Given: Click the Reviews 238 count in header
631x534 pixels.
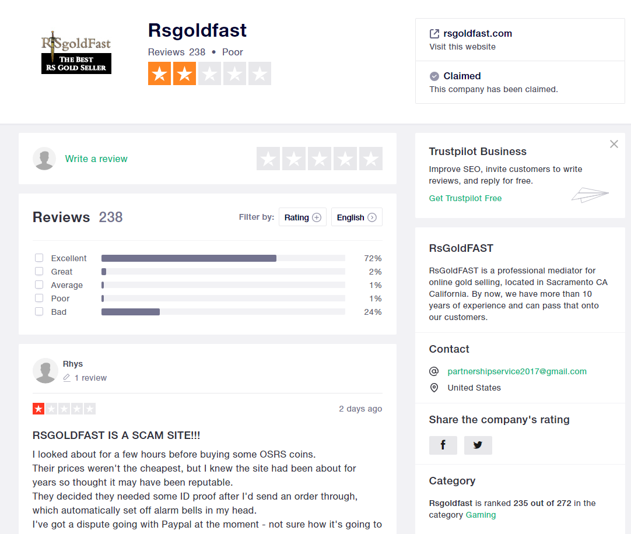Looking at the screenshot, I should click(x=177, y=52).
